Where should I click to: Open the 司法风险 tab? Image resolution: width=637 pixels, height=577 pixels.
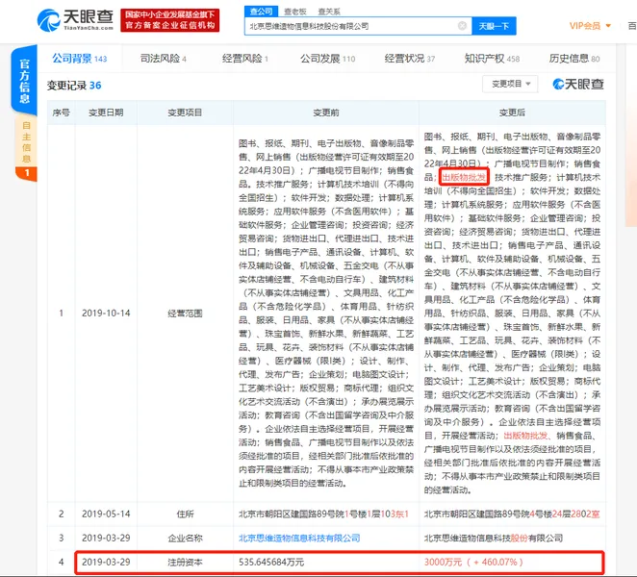click(x=164, y=59)
